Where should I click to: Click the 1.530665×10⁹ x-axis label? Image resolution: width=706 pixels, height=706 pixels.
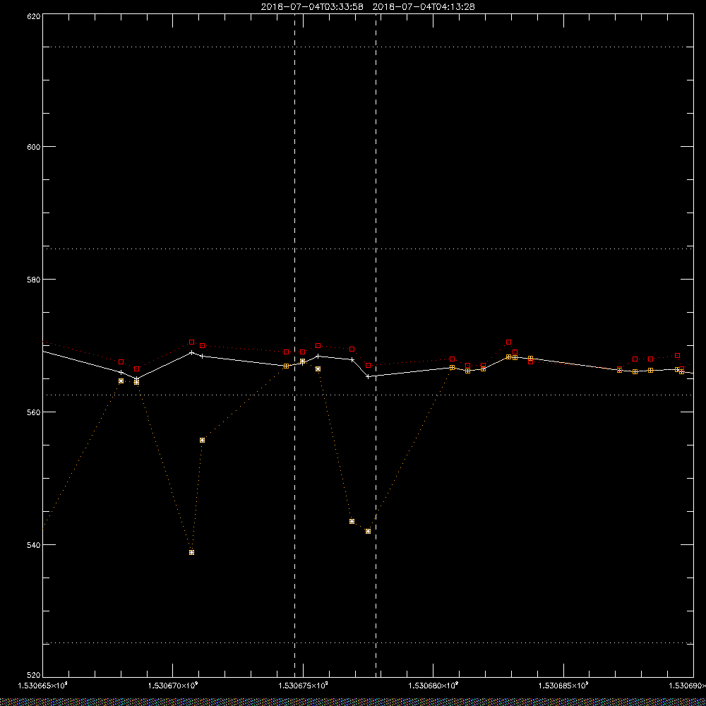pos(43,686)
